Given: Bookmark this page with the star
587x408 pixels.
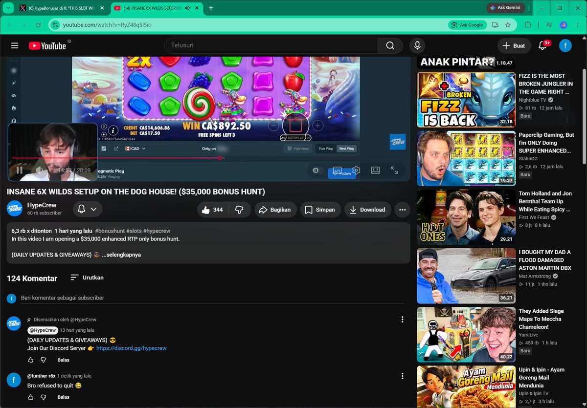Looking at the screenshot, I should [x=508, y=25].
